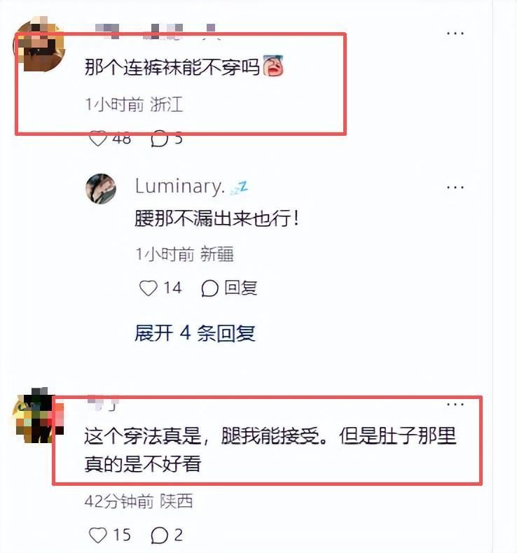Click the zzz sleep badge beside Luminary
517x553 pixels.
239,188
